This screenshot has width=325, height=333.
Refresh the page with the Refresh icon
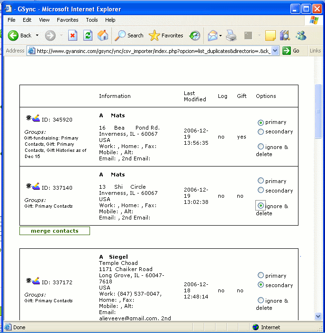88,35
